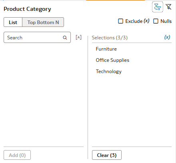Click the magnifier icon in Search box
The width and height of the screenshot is (176, 163).
coord(65,38)
